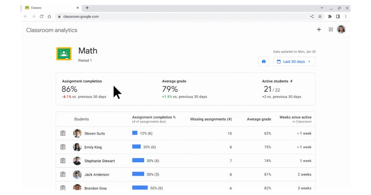Open Steven Suits' assignment clipboard icon
The width and height of the screenshot is (371, 195).
[63, 133]
